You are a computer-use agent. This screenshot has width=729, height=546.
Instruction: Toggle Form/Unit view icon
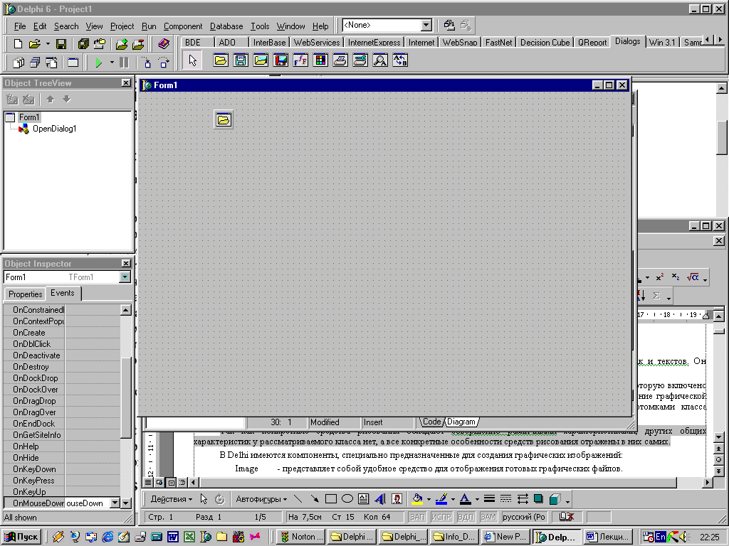tap(51, 63)
